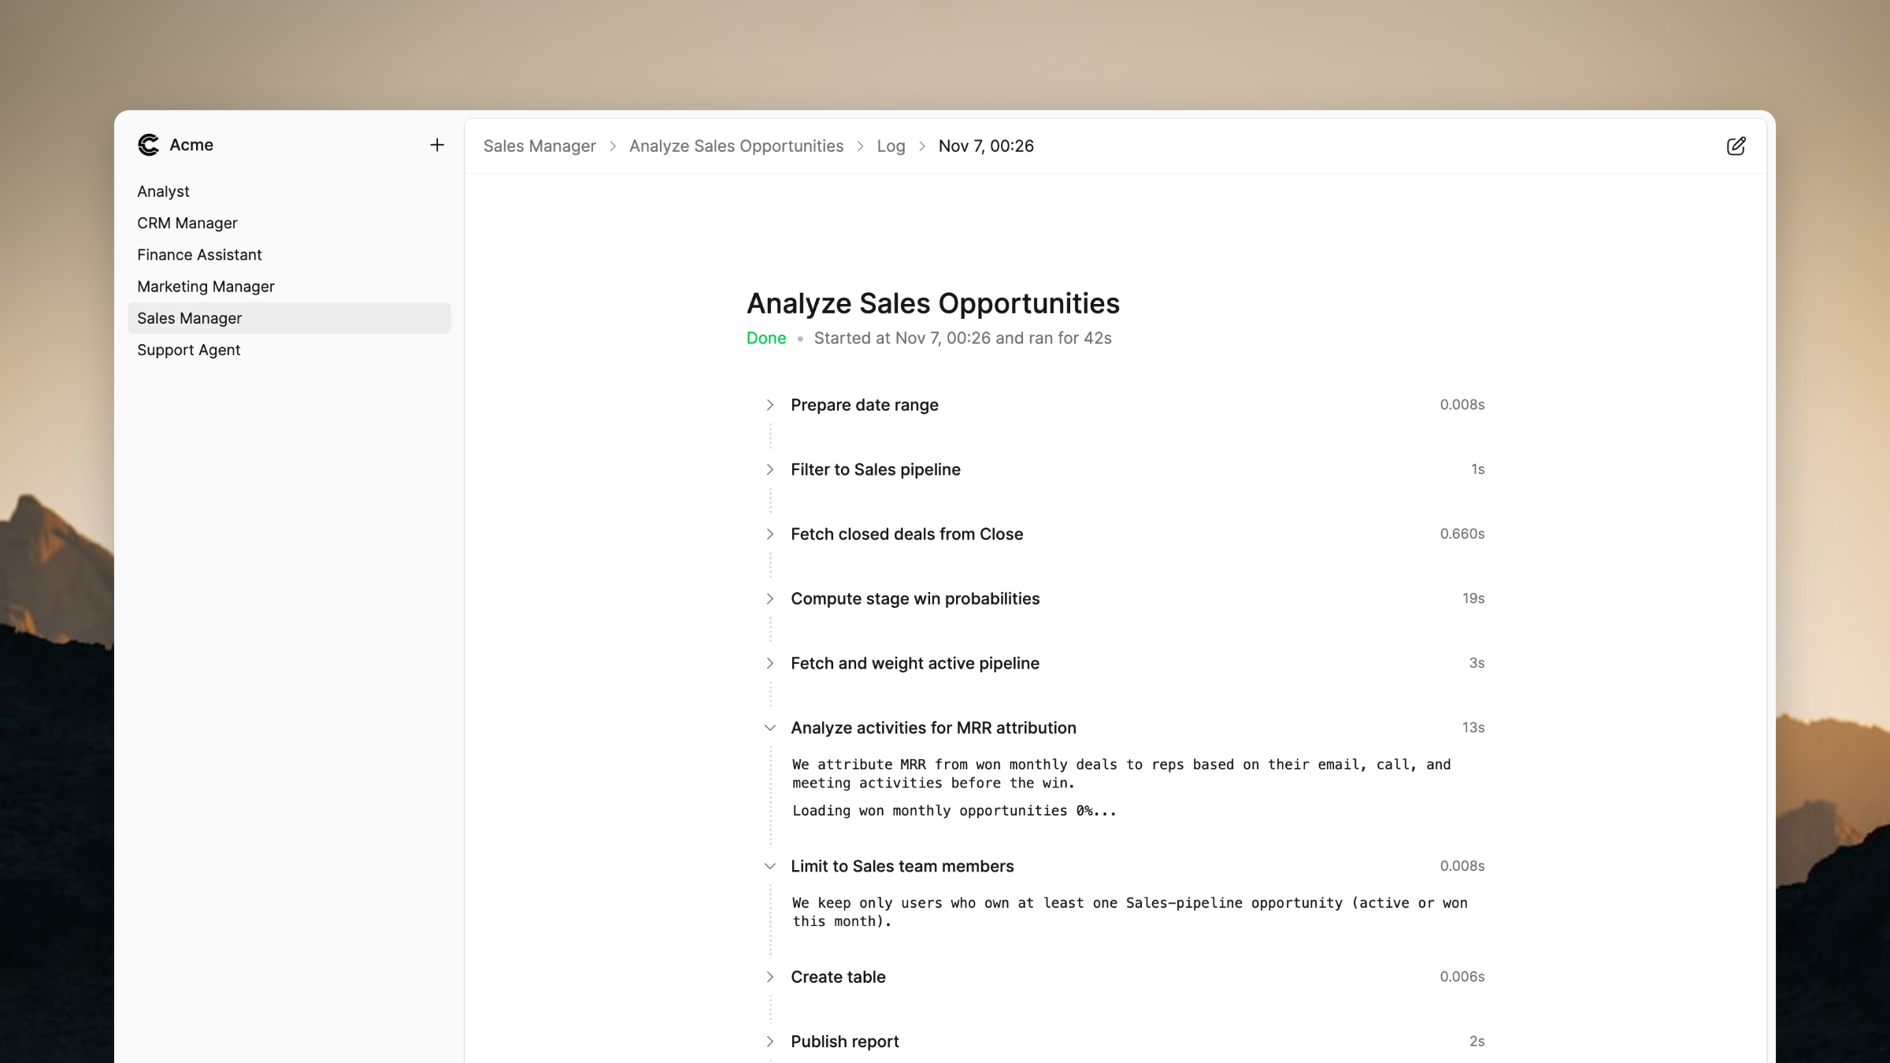Click the plus icon beside Acme
This screenshot has height=1063, width=1890.
(437, 145)
